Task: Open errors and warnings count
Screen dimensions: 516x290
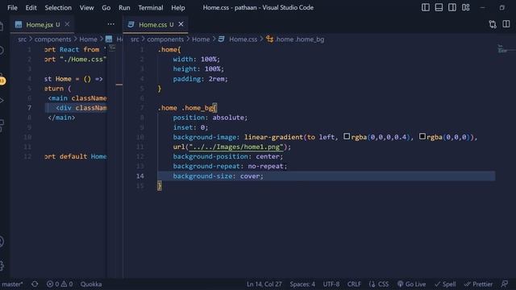Action: coord(60,284)
